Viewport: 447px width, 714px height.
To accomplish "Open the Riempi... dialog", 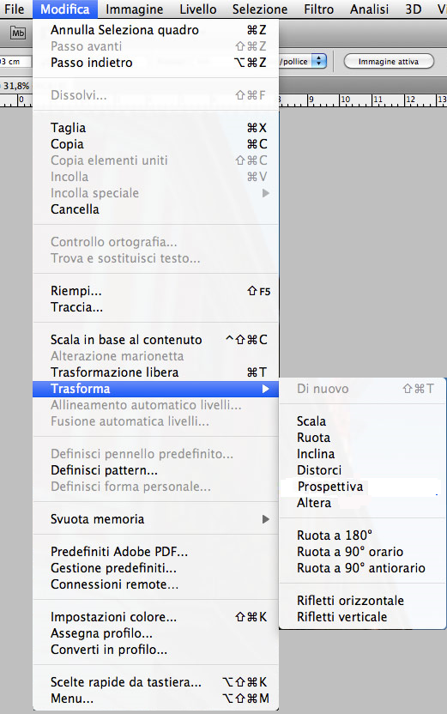I will tap(155, 291).
